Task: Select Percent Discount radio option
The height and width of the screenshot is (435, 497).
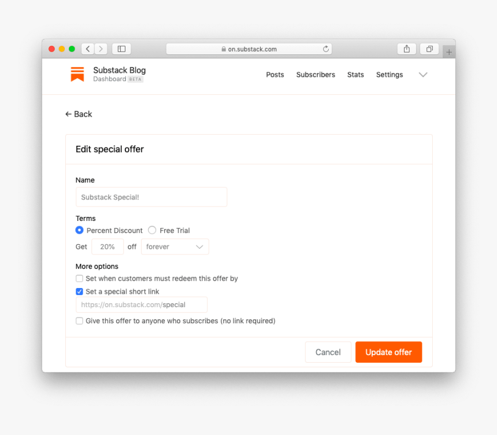Action: (80, 230)
